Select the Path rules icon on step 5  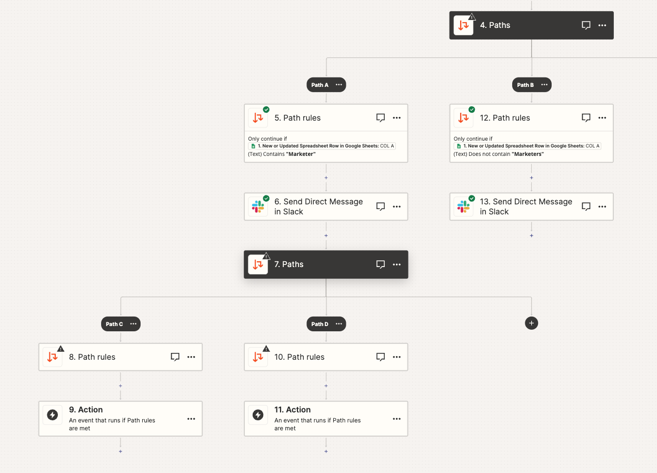pyautogui.click(x=258, y=117)
